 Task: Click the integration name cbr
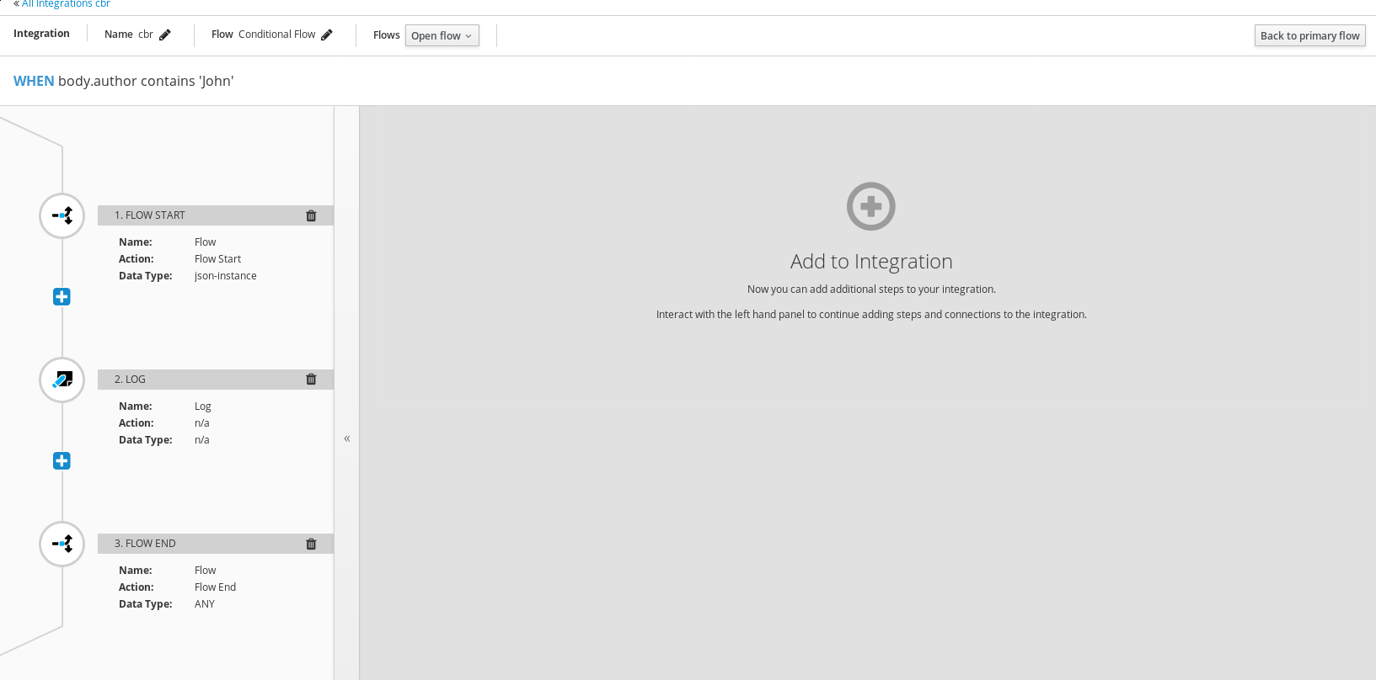pyautogui.click(x=146, y=35)
